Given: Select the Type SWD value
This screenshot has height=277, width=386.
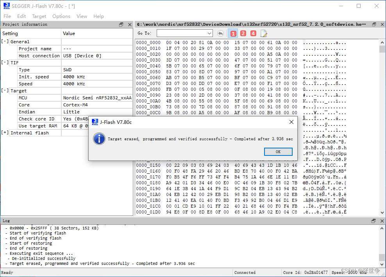Looking at the screenshot, I should [67, 70].
